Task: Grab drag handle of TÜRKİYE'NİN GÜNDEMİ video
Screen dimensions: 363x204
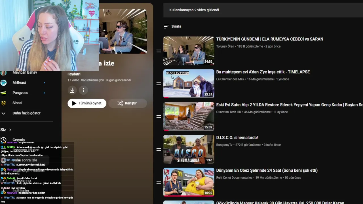Action: (159, 51)
